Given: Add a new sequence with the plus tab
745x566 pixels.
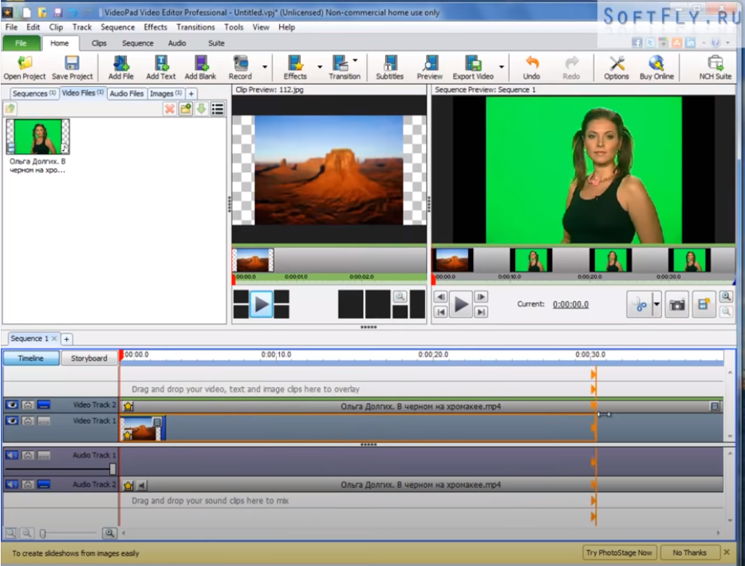Looking at the screenshot, I should pyautogui.click(x=66, y=339).
